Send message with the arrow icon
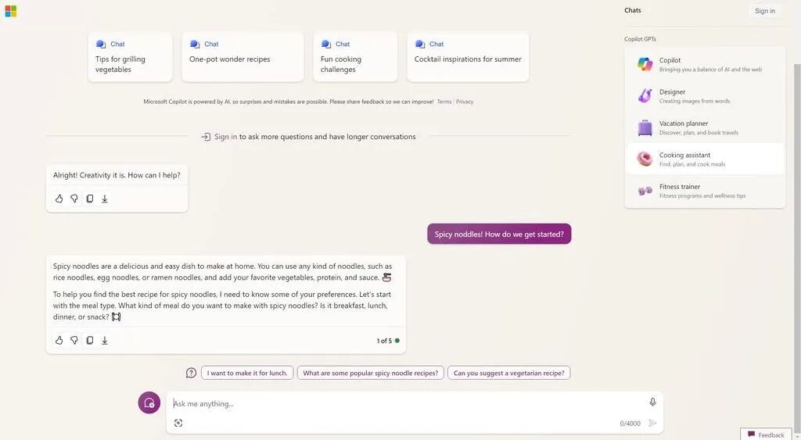Viewport: 801px width, 440px height. [x=652, y=423]
